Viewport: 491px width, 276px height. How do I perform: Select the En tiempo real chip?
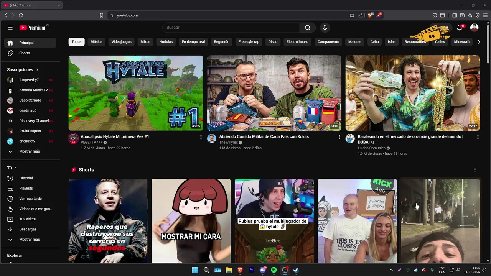coord(193,42)
